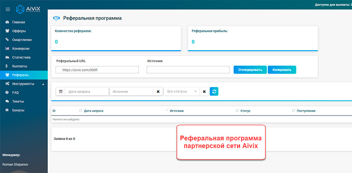
Task: Click the Дата запроса date filter field
Action: [87, 92]
